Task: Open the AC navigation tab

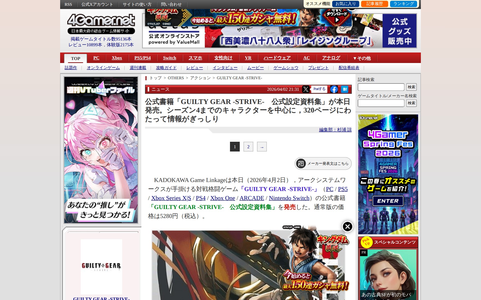Action: 306,58
